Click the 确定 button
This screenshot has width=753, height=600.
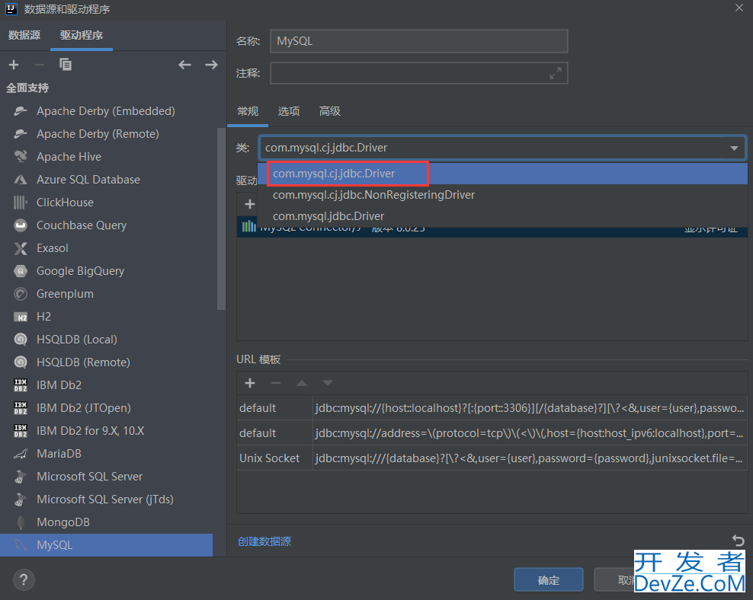coord(549,580)
